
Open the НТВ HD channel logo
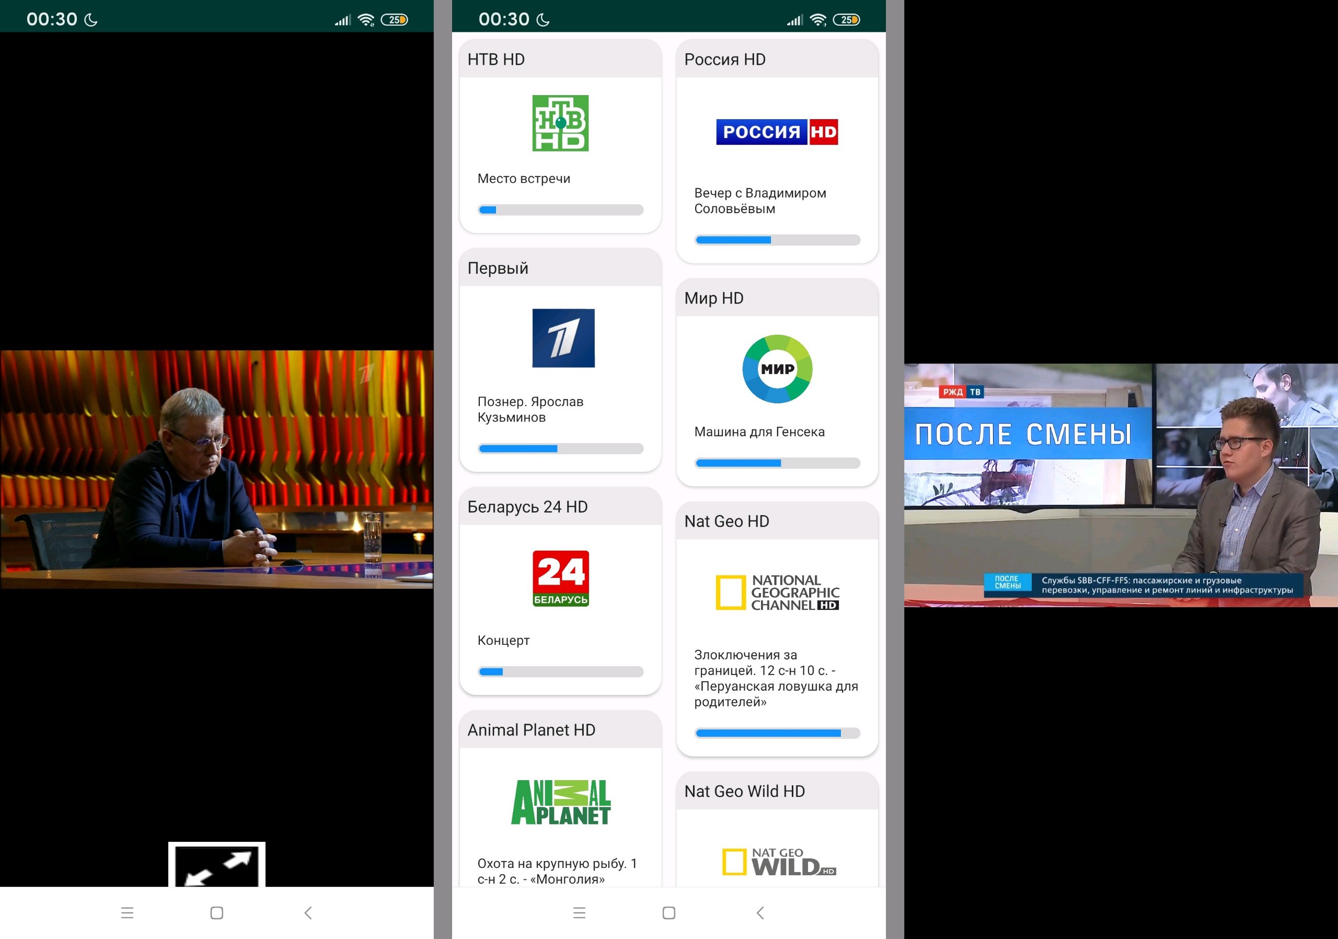[x=560, y=123]
